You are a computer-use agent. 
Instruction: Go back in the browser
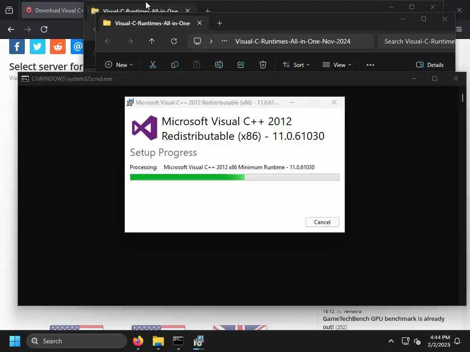[11, 29]
